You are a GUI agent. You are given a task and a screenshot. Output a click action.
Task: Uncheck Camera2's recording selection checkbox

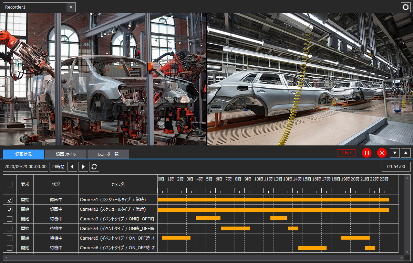9,209
